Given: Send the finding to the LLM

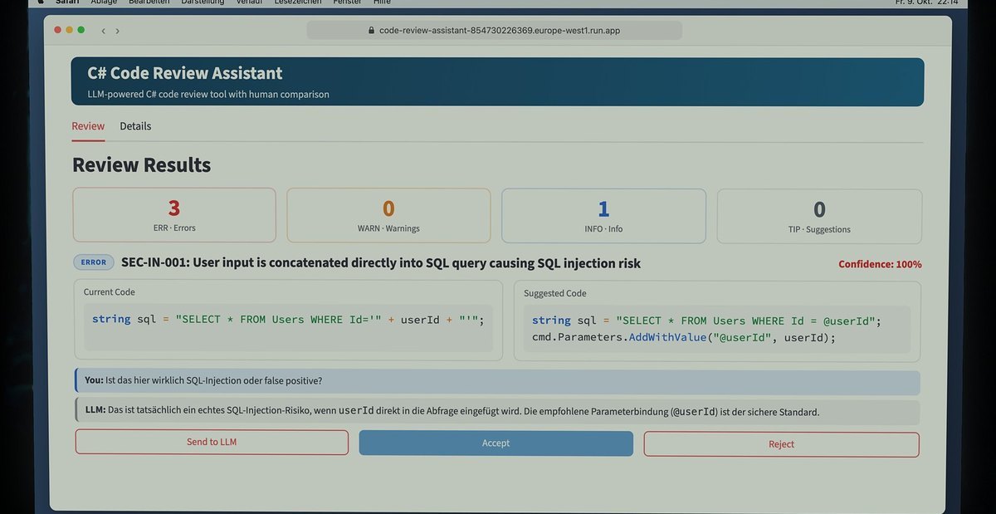Looking at the screenshot, I should tap(212, 443).
